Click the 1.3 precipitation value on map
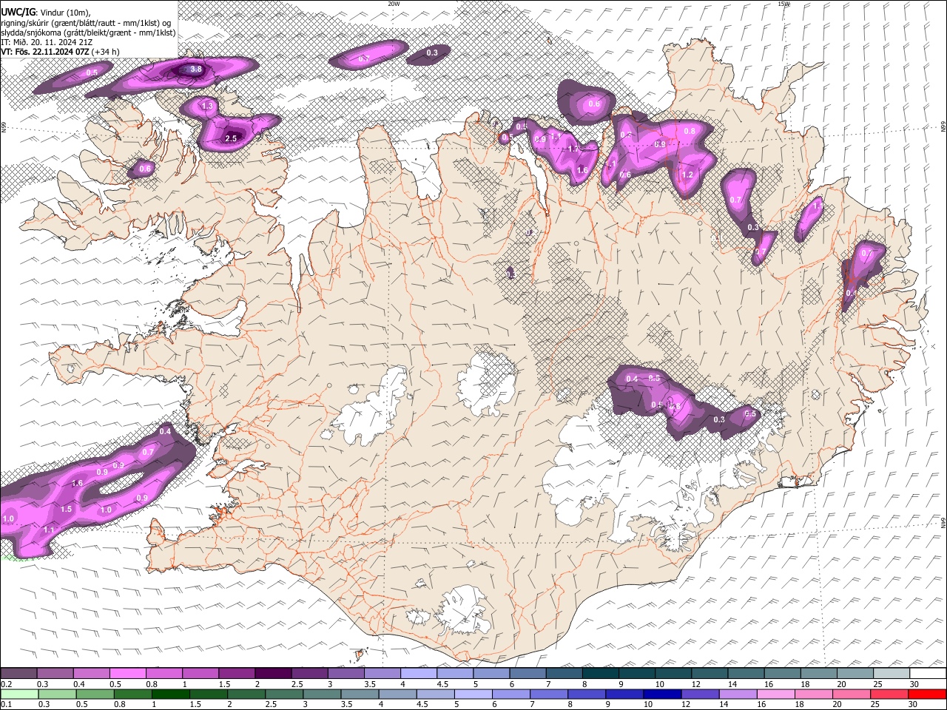 click(207, 106)
